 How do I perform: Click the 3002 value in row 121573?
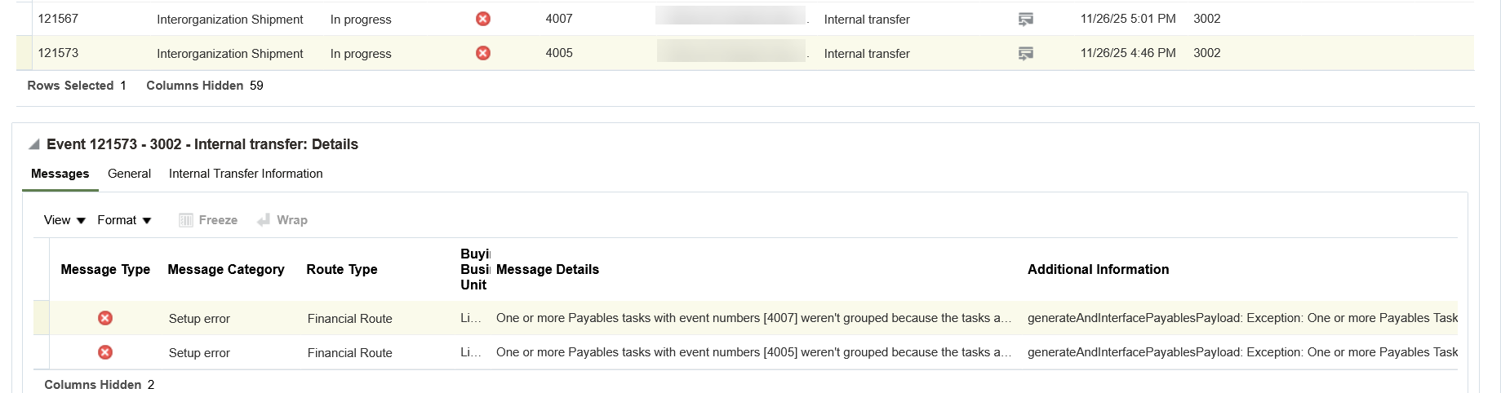(x=1207, y=53)
